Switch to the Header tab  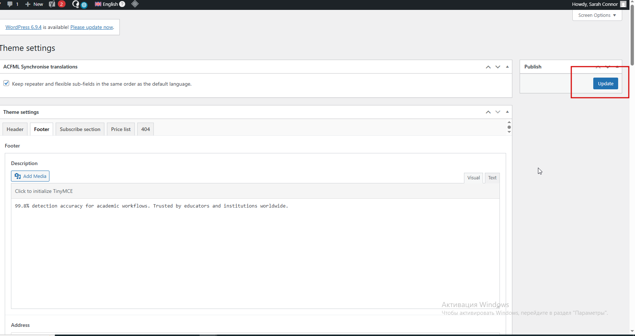click(x=15, y=129)
